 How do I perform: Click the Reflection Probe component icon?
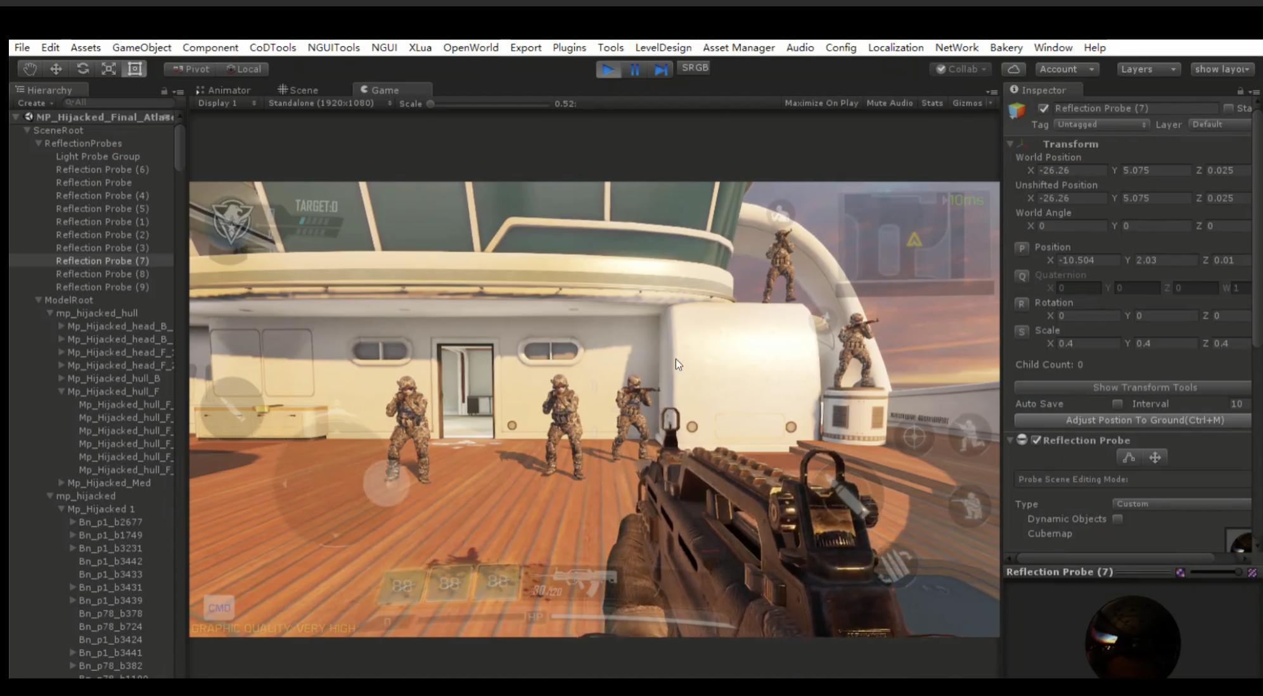(x=1022, y=440)
